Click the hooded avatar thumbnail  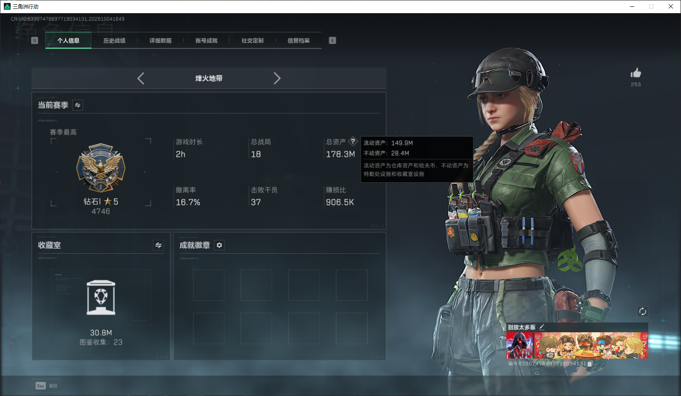(x=519, y=345)
